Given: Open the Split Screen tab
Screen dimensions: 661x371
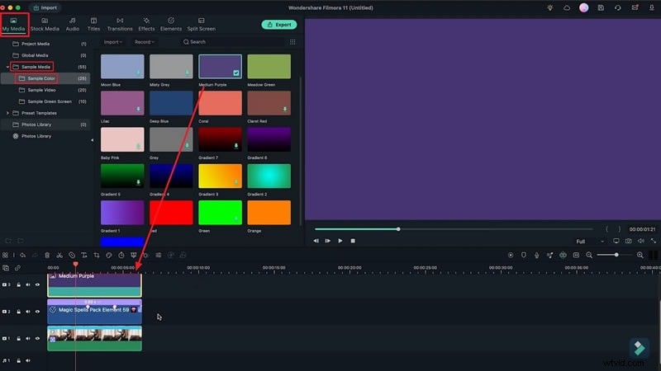Looking at the screenshot, I should (x=201, y=25).
